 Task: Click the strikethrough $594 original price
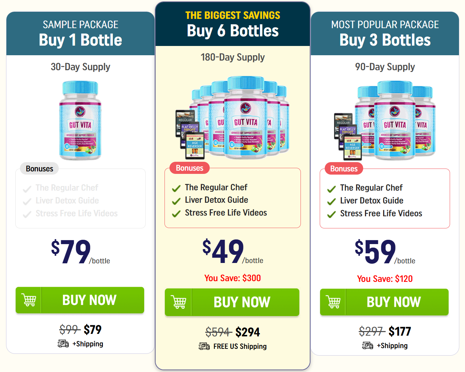218,332
